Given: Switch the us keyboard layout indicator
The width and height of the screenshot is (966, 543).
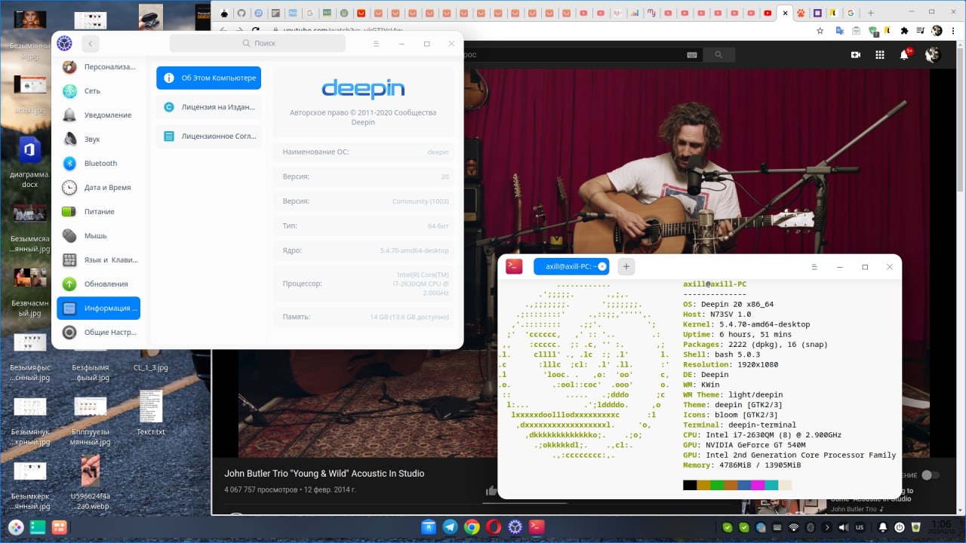Looking at the screenshot, I should [x=861, y=527].
